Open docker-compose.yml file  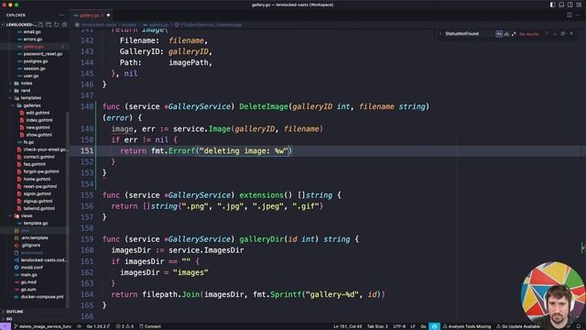coord(42,297)
